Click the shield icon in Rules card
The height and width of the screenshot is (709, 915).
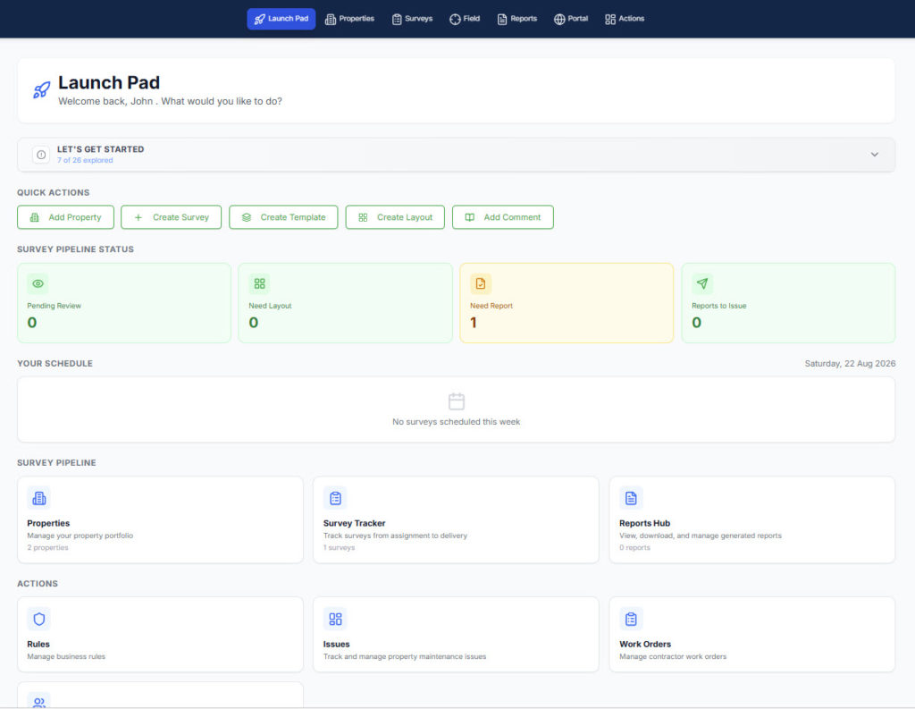click(x=39, y=619)
